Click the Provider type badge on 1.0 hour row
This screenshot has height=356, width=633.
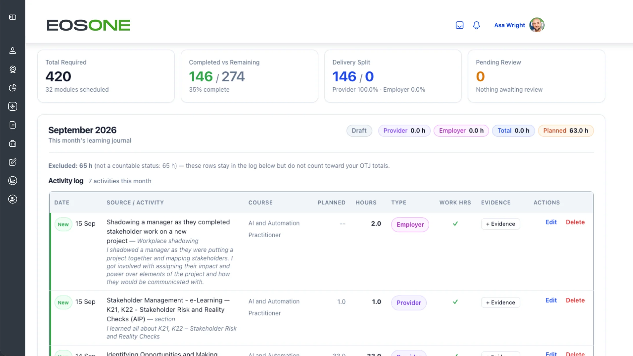[x=409, y=303]
